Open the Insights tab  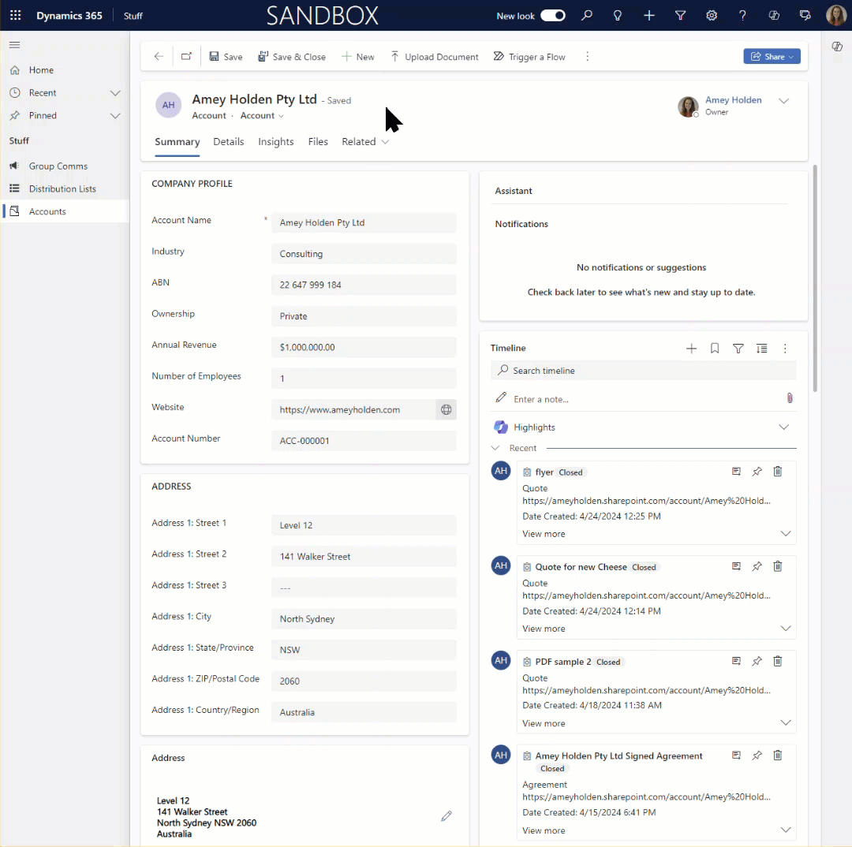pos(275,142)
